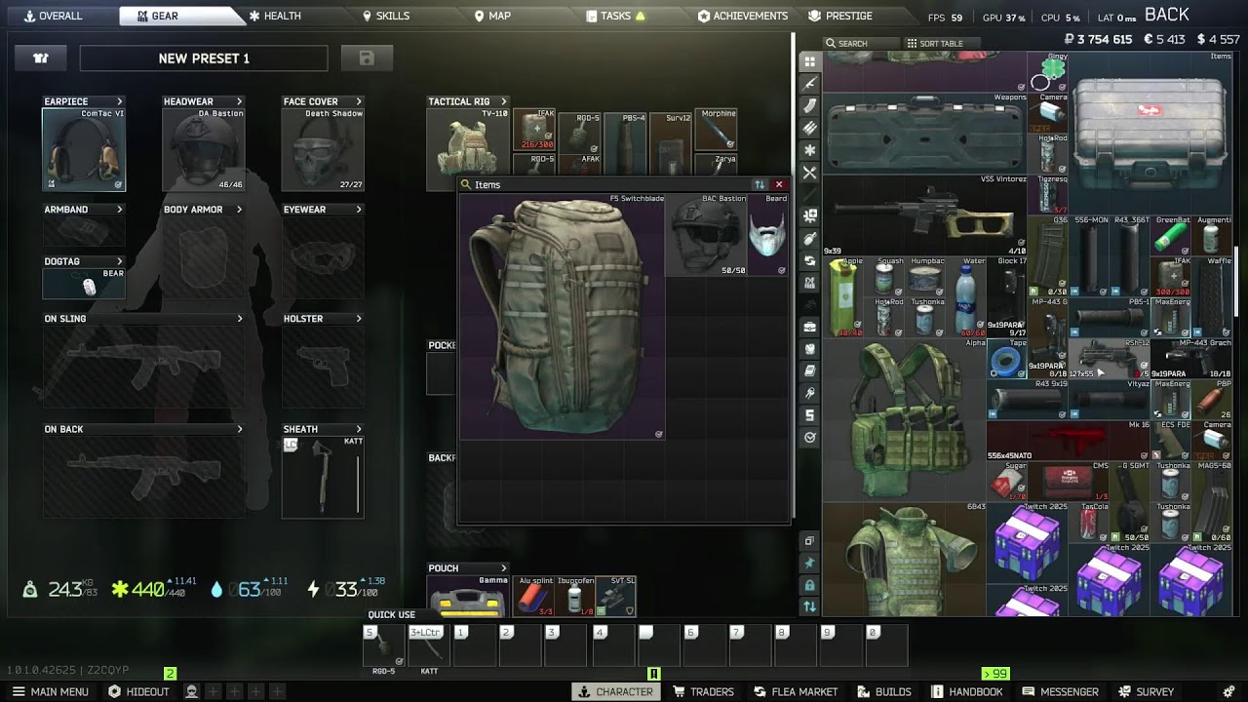The image size is (1248, 702).
Task: Filter stash by meds asterisk icon
Action: point(809,150)
